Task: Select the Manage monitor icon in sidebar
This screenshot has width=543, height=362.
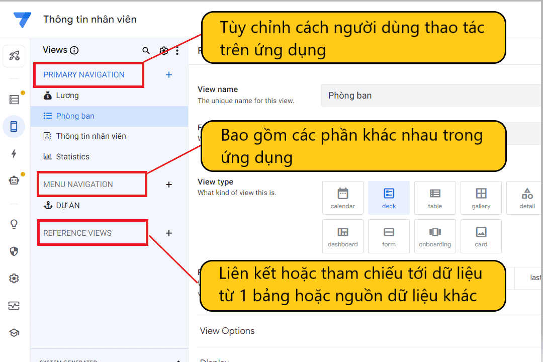Action: 14,305
